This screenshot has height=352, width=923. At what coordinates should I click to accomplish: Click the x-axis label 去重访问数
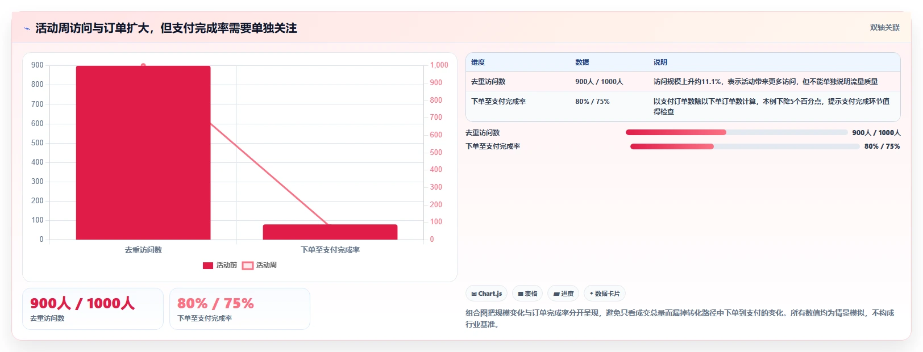(x=143, y=250)
